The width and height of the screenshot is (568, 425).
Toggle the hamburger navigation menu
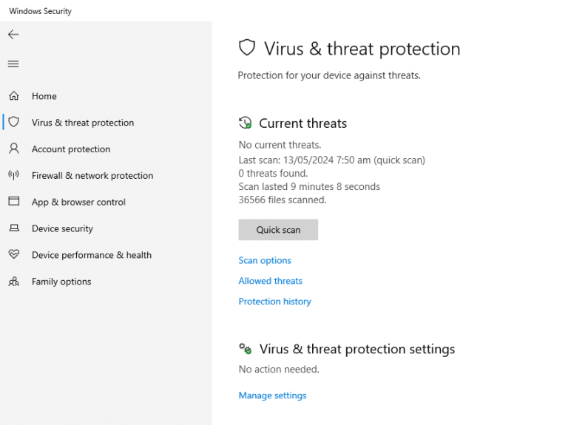pyautogui.click(x=13, y=64)
